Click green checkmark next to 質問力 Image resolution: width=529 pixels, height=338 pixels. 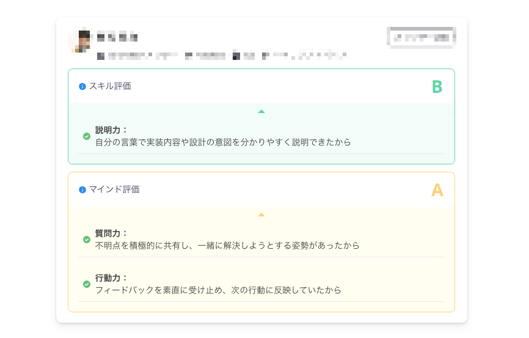[87, 240]
